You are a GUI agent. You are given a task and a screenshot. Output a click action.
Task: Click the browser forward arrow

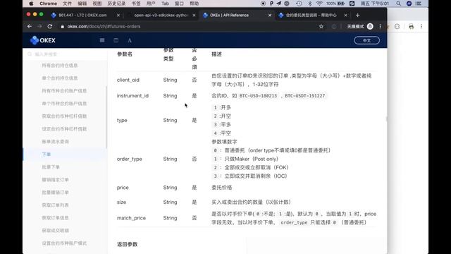pos(39,26)
